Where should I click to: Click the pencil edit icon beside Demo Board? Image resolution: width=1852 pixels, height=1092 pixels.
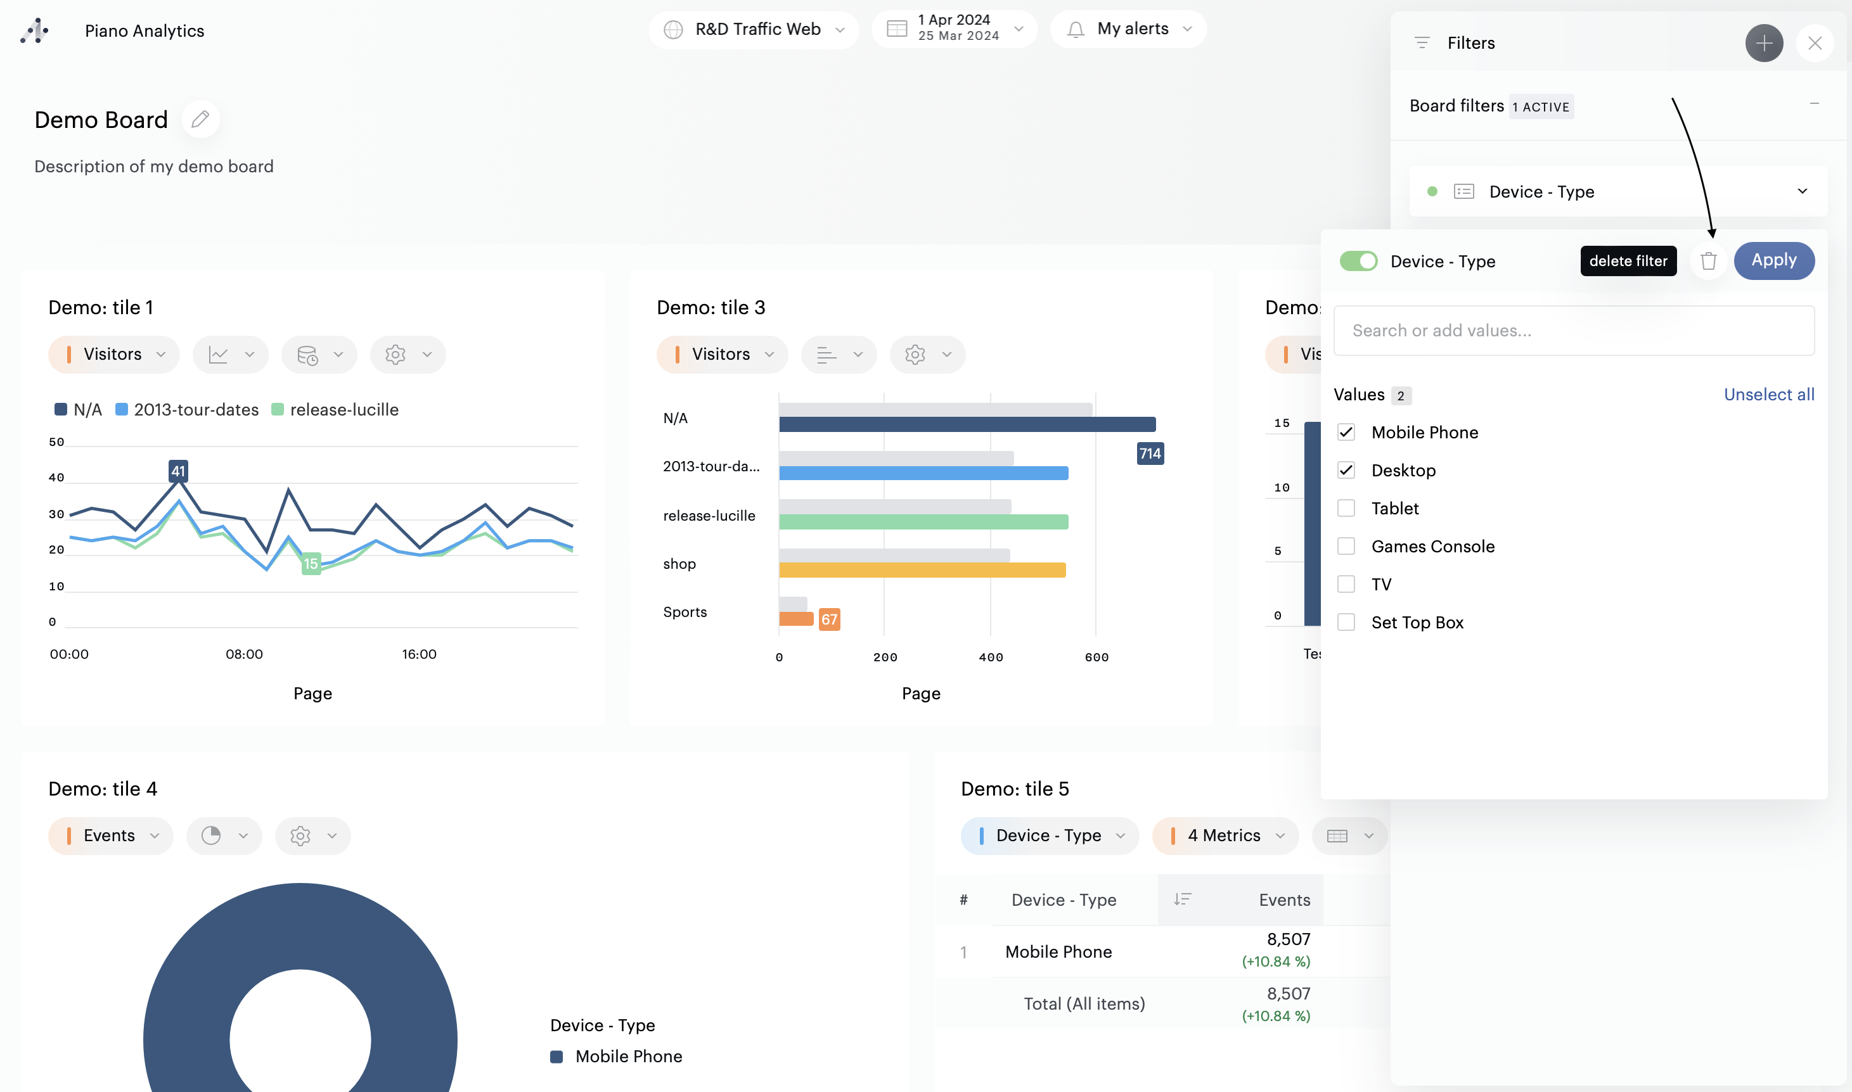pos(200,119)
